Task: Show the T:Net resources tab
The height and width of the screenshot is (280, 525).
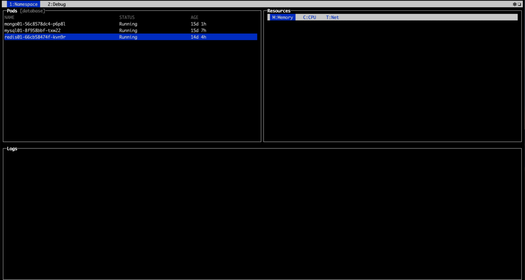Action: click(332, 17)
